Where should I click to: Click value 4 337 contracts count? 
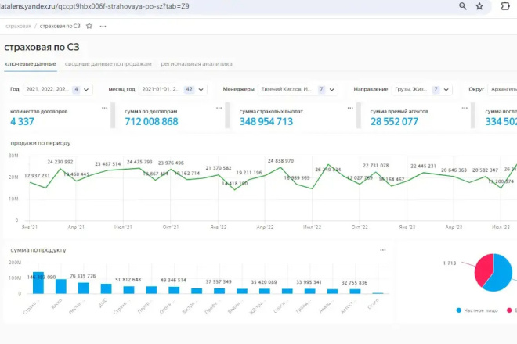coord(22,121)
